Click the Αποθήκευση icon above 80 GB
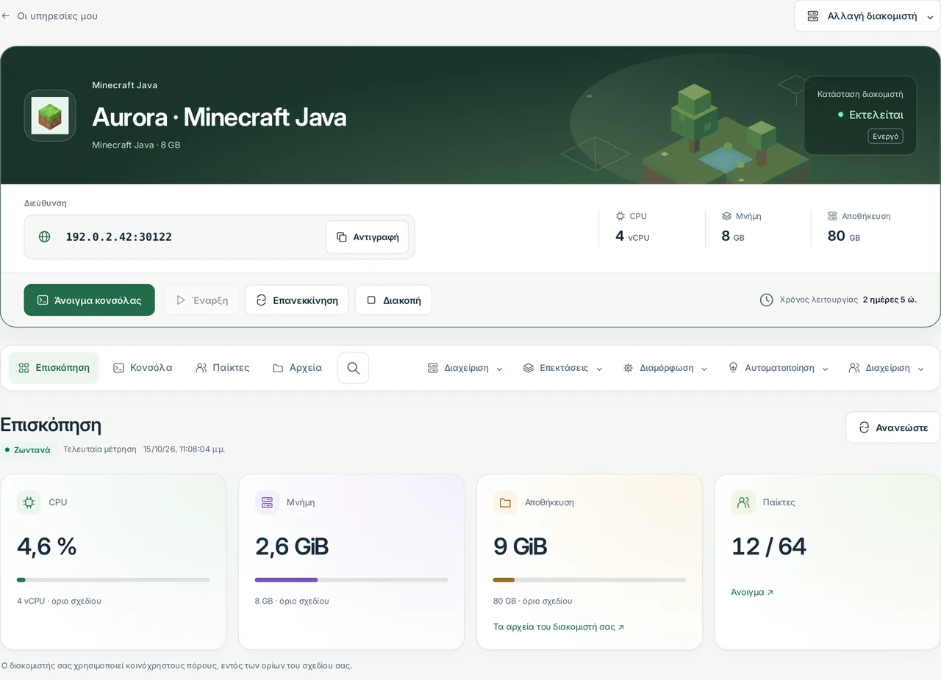Screen dimensions: 941x680 (832, 216)
